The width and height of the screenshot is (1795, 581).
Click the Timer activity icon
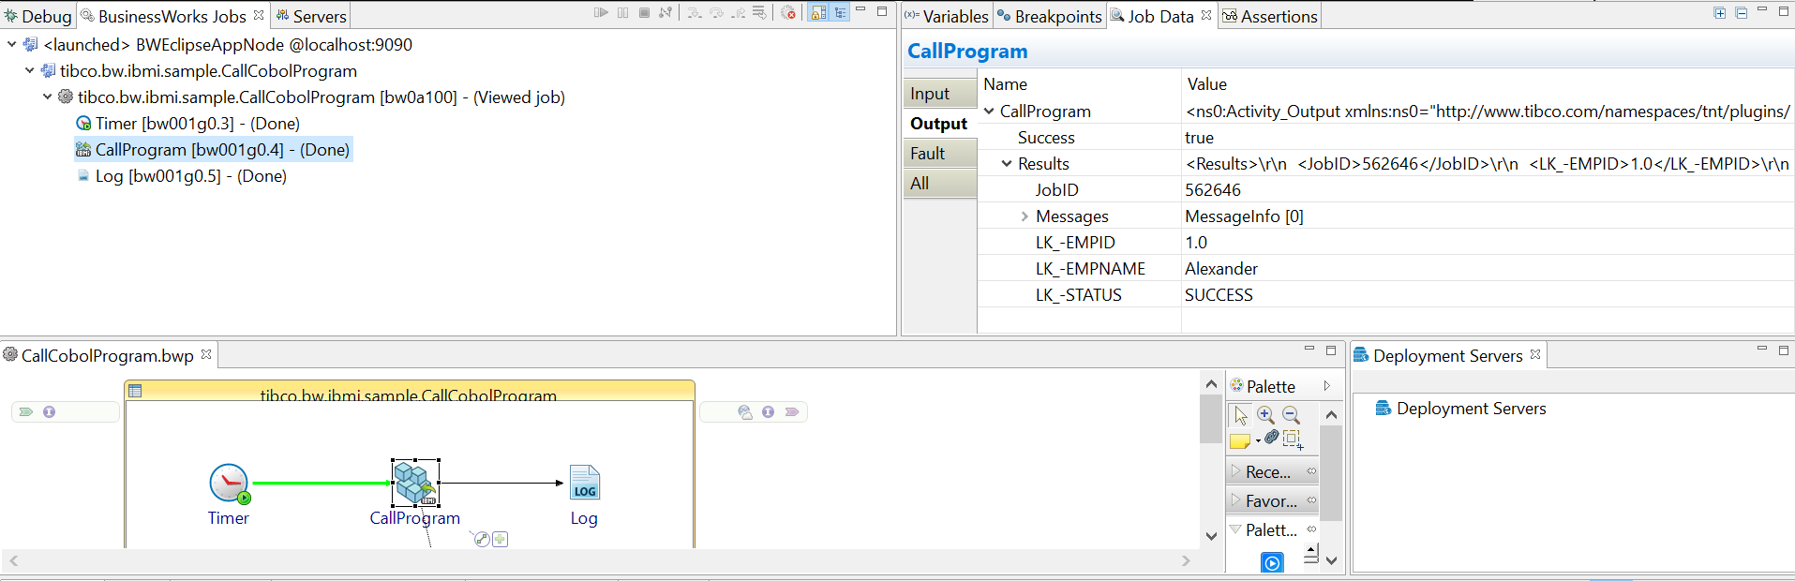point(229,484)
